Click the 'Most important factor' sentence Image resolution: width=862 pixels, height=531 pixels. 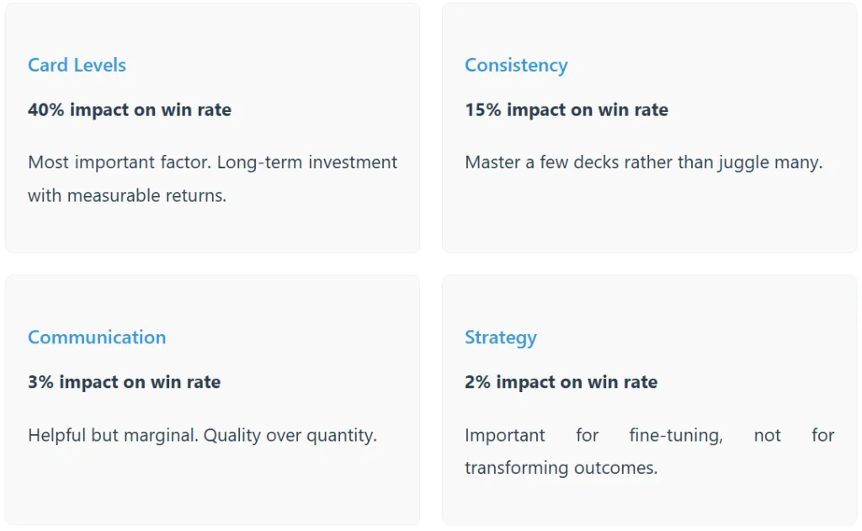(x=117, y=162)
